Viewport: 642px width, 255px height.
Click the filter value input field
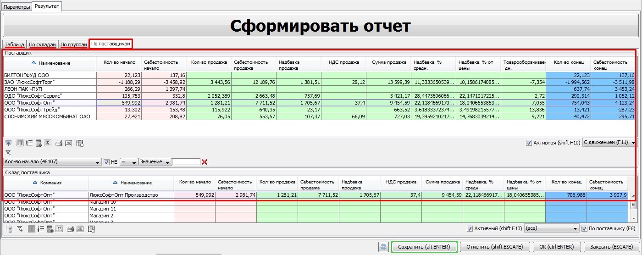[186, 162]
